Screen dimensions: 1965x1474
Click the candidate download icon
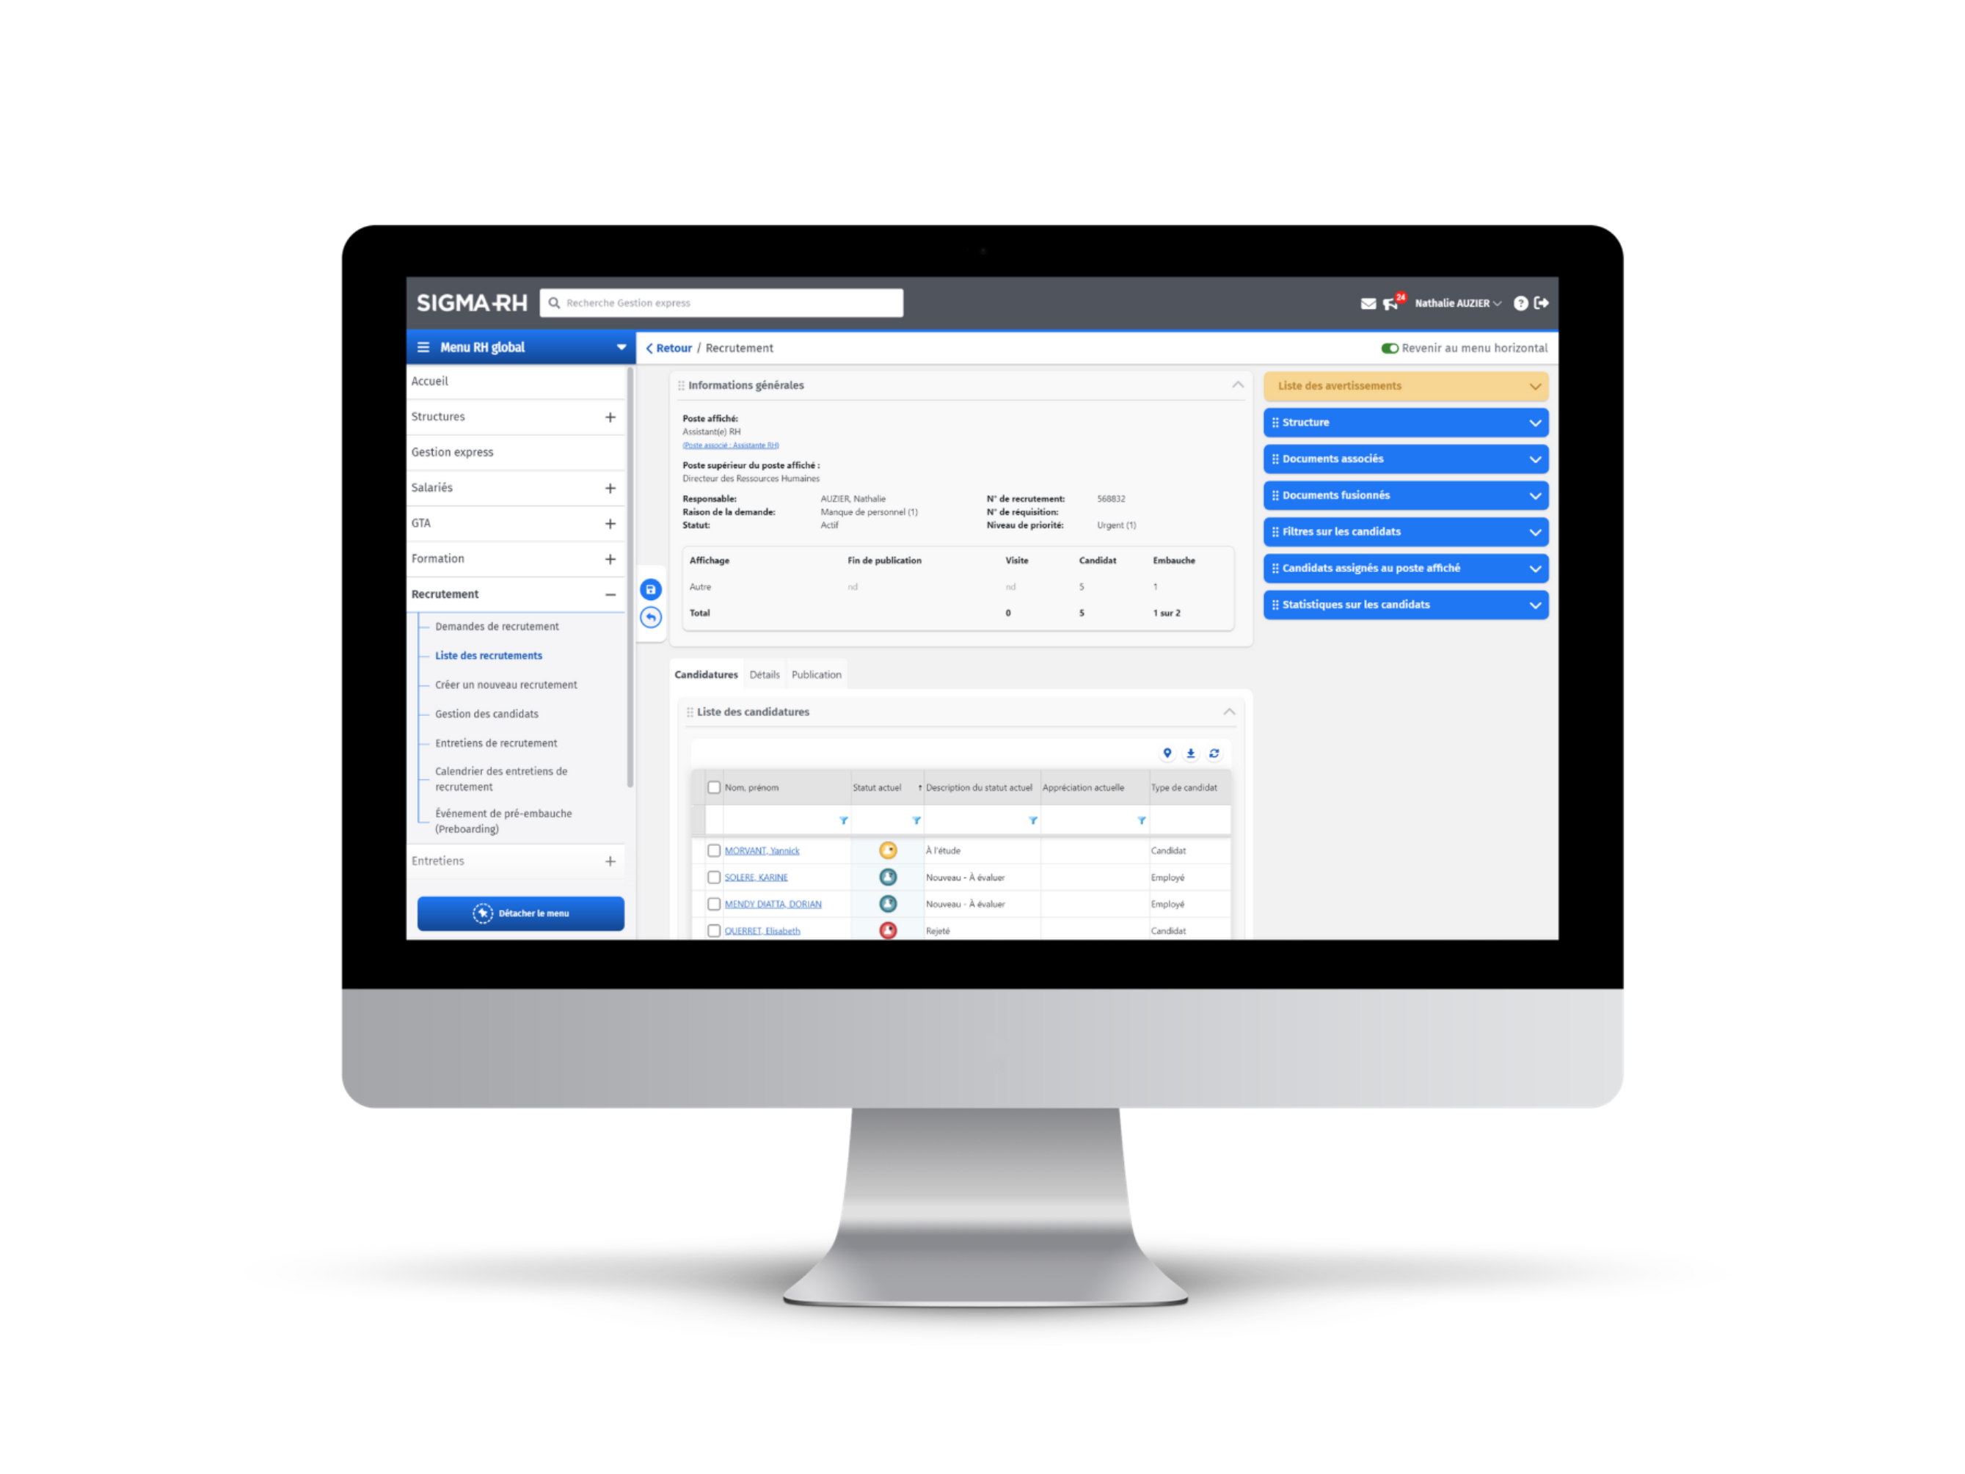[1191, 754]
